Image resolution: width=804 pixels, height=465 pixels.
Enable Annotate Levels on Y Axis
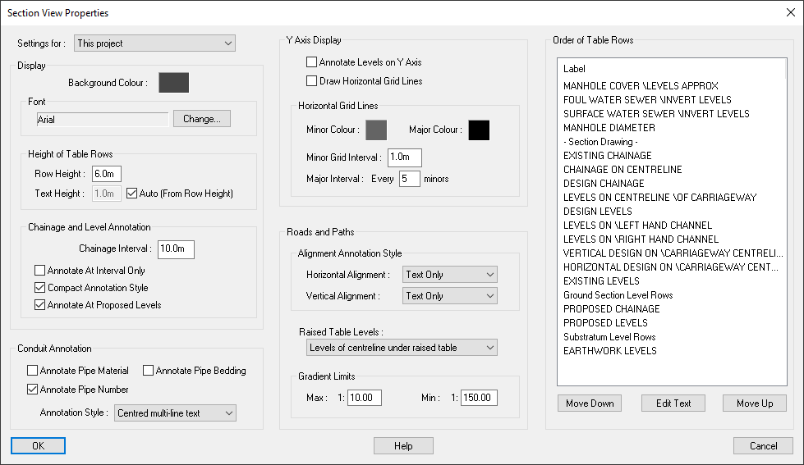[x=312, y=62]
